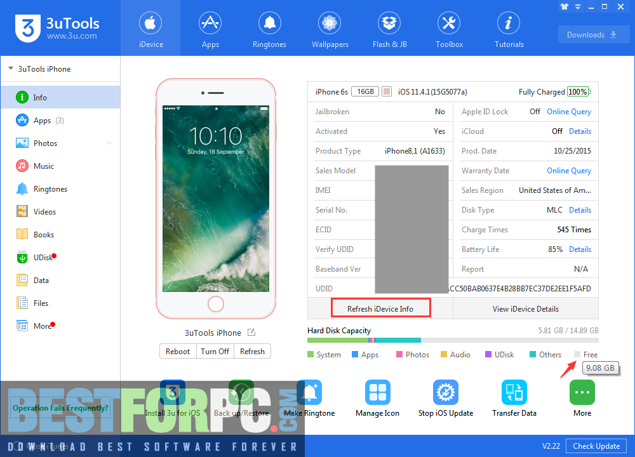Open the Back up/Restore tool
Screen dimensions: 635x457
[241, 399]
